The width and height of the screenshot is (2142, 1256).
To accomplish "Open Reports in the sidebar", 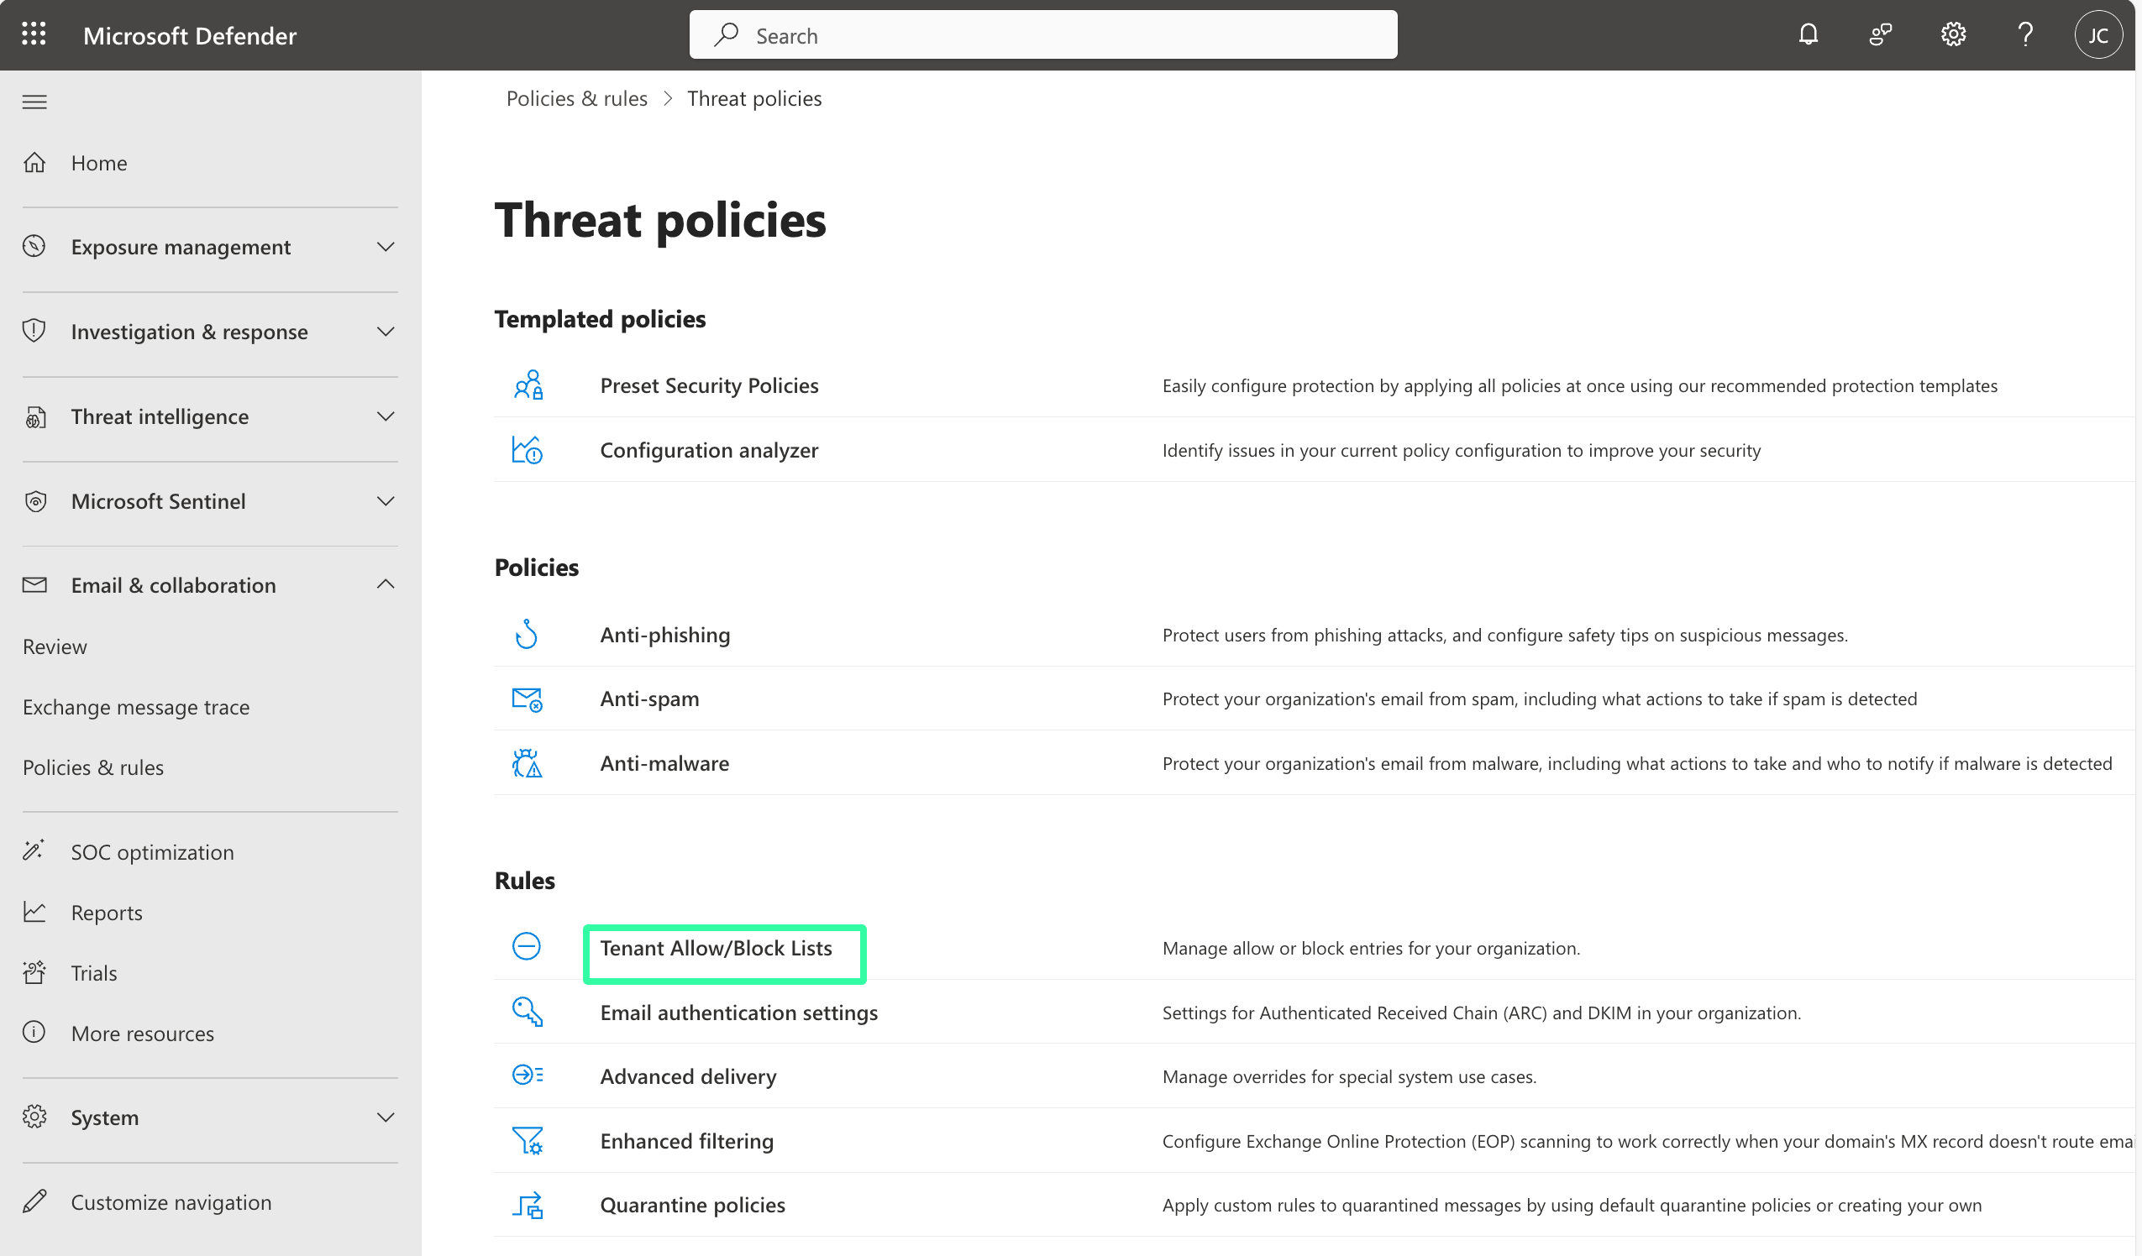I will tap(106, 913).
